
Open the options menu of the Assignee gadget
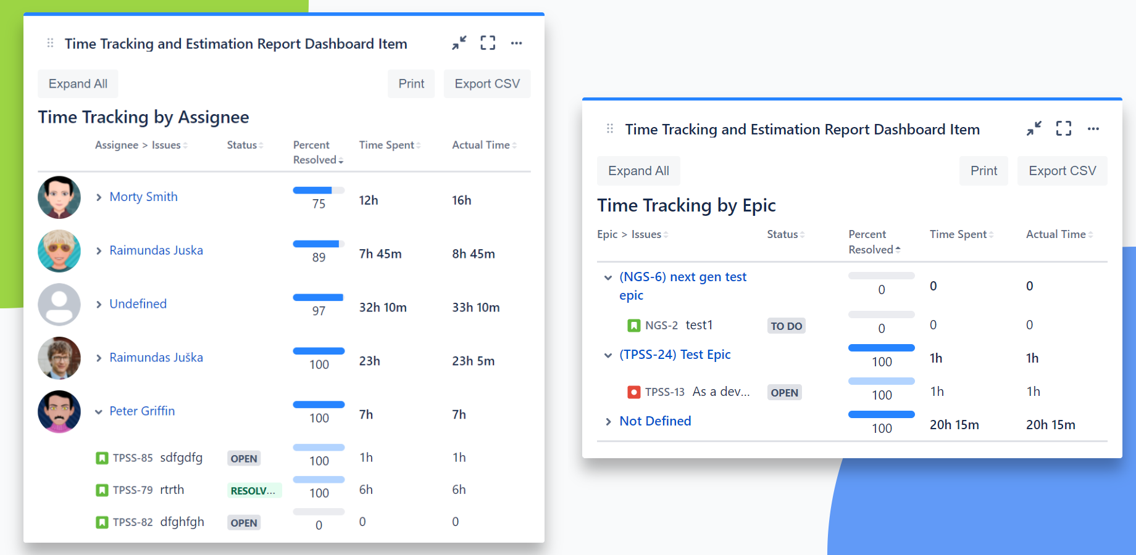517,43
